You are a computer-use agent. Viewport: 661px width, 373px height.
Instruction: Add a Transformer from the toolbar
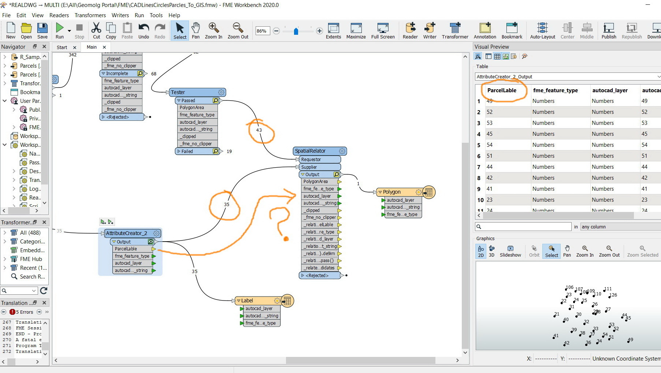[x=455, y=31]
